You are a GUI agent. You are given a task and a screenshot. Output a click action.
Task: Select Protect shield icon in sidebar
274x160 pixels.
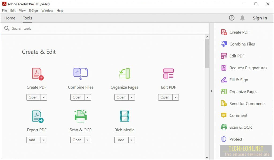[224, 139]
